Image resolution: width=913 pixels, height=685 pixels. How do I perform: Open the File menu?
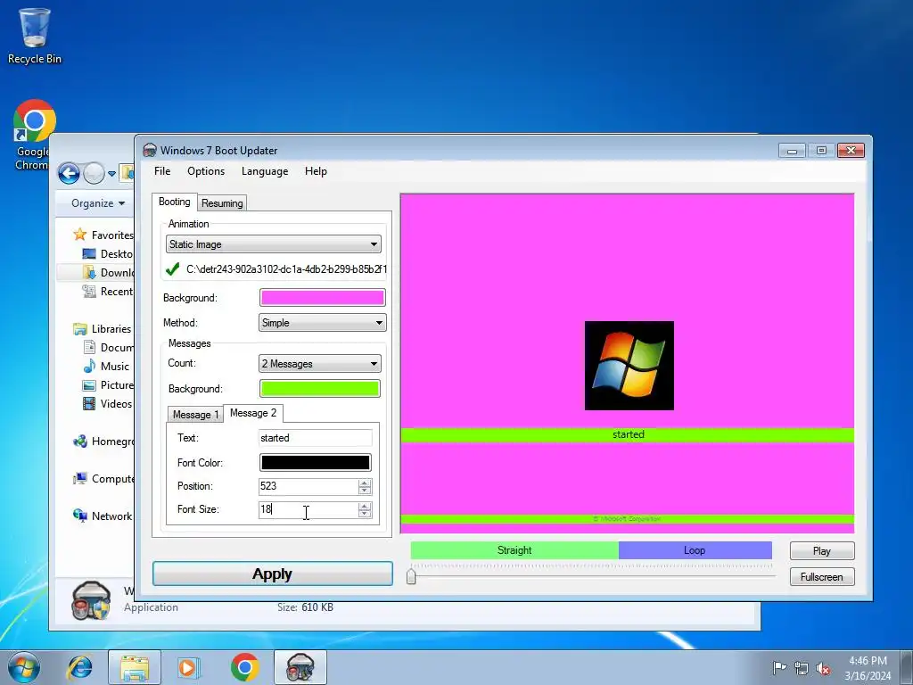point(162,171)
